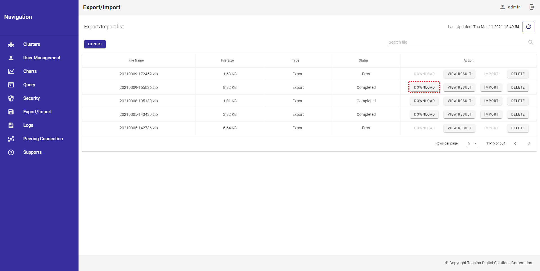Click the admin user avatar icon
This screenshot has width=540, height=271.
[502, 7]
